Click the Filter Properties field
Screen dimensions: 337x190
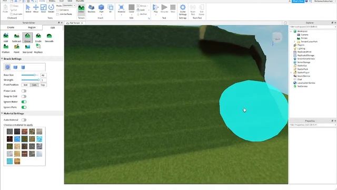(x=313, y=125)
